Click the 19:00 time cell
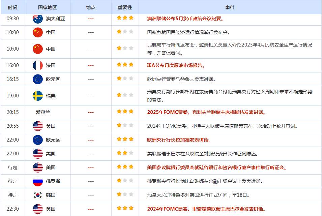Screen dimensions: 322x216 click(12, 96)
